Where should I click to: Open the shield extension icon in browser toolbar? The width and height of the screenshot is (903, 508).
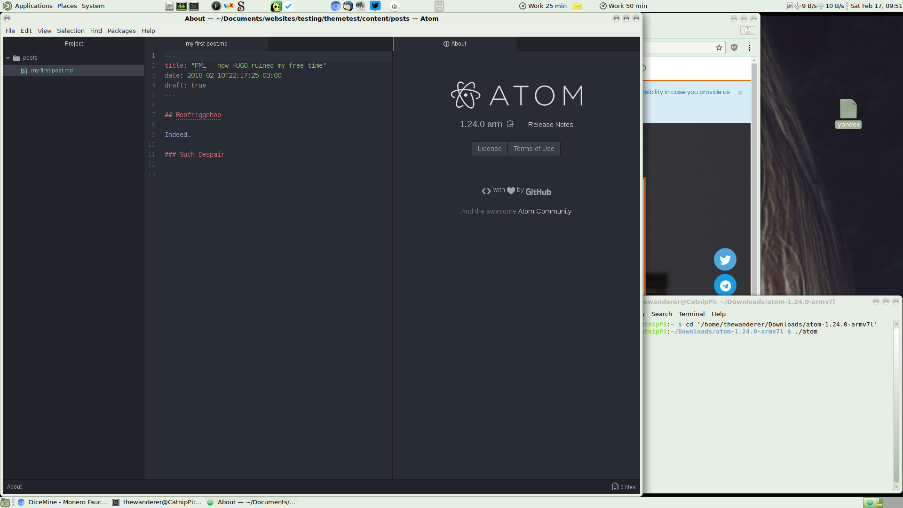pyautogui.click(x=734, y=48)
